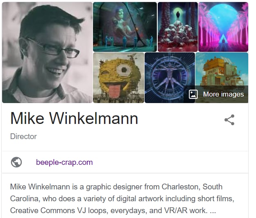
Task: Open the figure atop skull pile artwork
Action: tap(178, 27)
